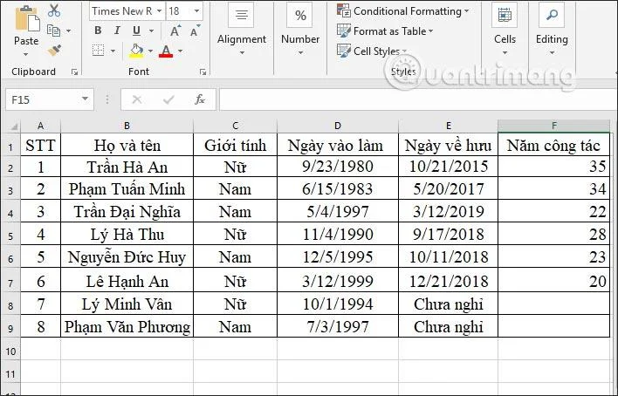This screenshot has height=396, width=618.
Task: Open the Clipboard dialog launcher
Action: [74, 72]
